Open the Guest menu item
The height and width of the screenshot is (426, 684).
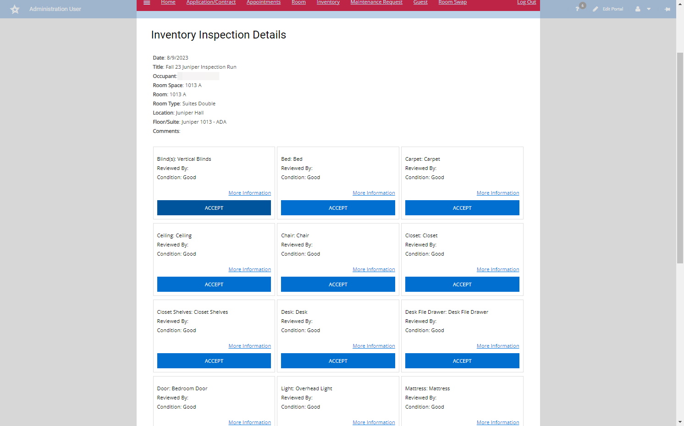[x=420, y=2]
